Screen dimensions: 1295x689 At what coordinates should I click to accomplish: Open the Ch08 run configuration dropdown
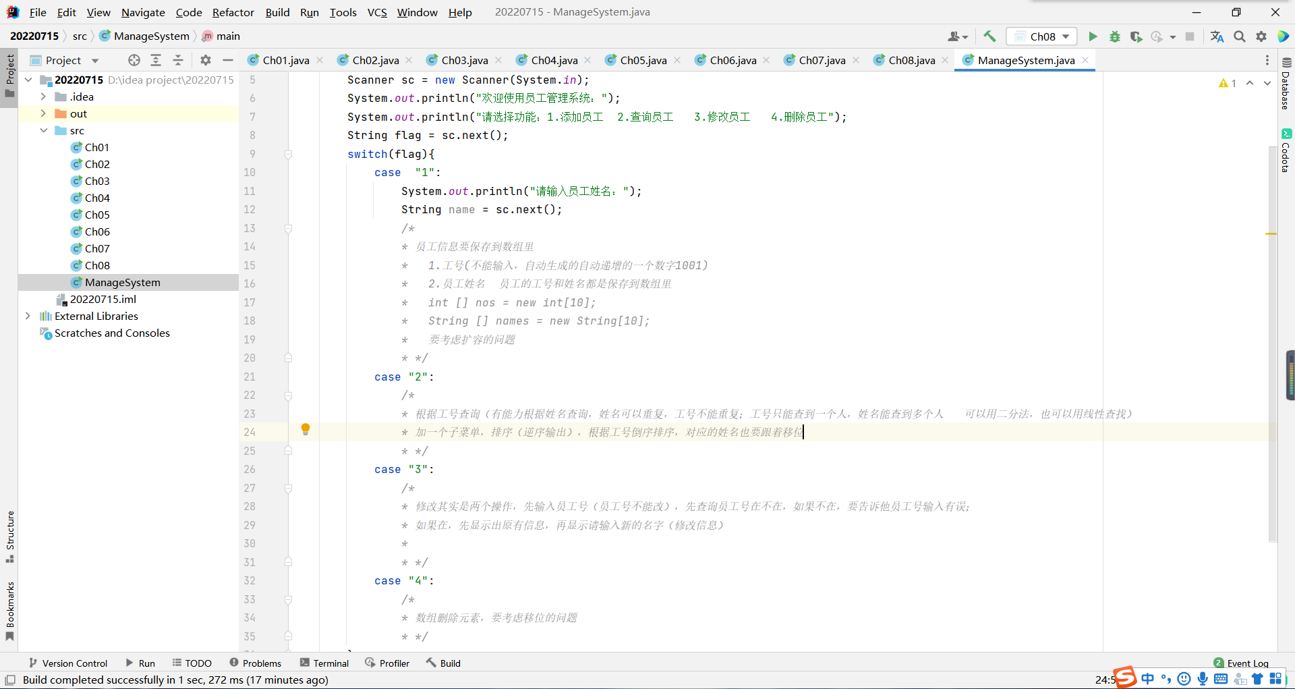point(1042,36)
